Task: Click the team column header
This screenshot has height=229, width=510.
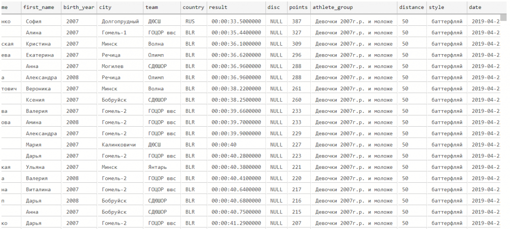Action: (x=162, y=7)
